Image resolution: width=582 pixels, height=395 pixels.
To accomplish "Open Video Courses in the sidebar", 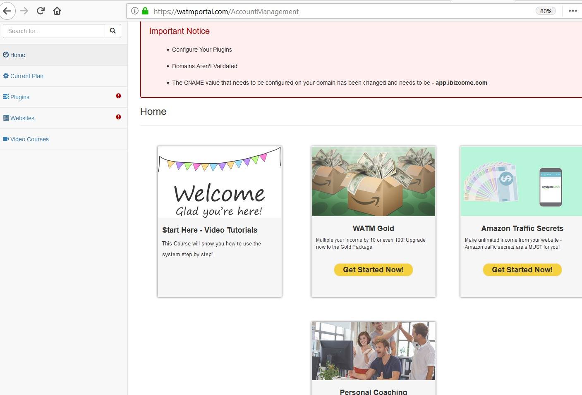I will click(64, 139).
